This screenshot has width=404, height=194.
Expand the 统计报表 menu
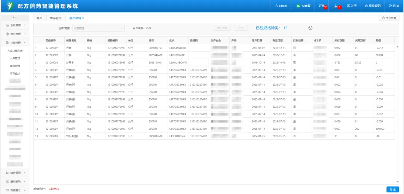15,173
